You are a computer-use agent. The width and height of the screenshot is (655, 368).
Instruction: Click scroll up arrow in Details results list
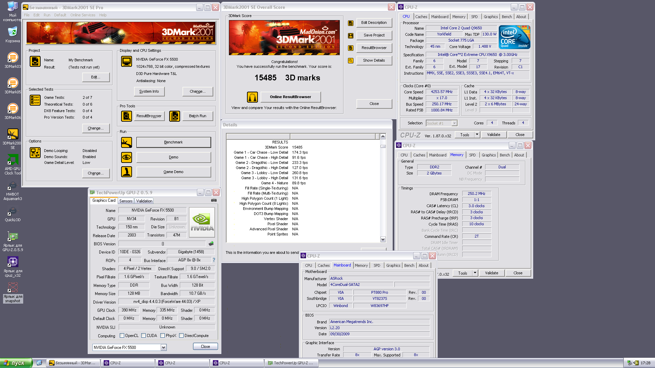383,137
